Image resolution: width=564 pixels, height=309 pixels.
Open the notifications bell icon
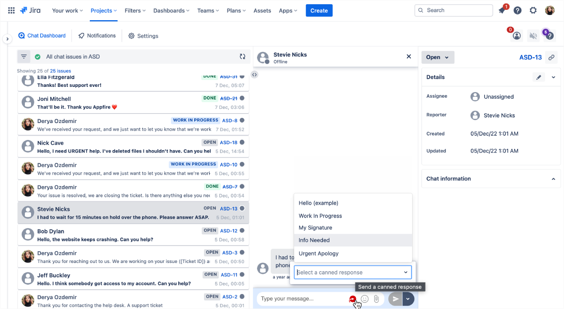pos(502,10)
